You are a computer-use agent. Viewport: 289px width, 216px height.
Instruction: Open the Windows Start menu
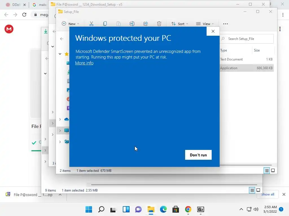click(89, 209)
